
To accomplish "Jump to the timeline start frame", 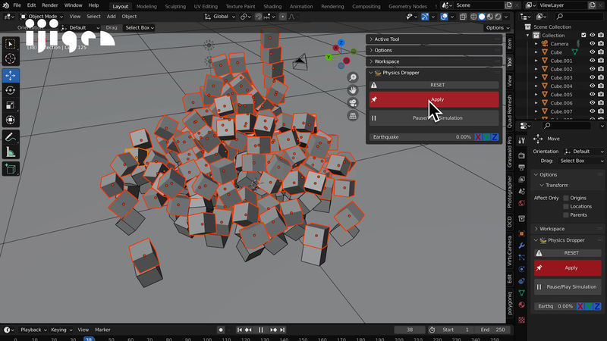I will click(240, 330).
